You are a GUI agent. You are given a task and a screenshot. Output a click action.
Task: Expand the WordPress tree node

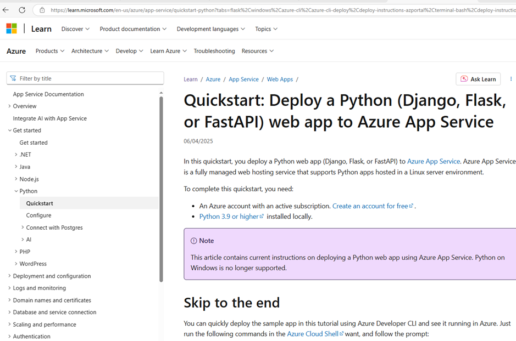coord(16,264)
